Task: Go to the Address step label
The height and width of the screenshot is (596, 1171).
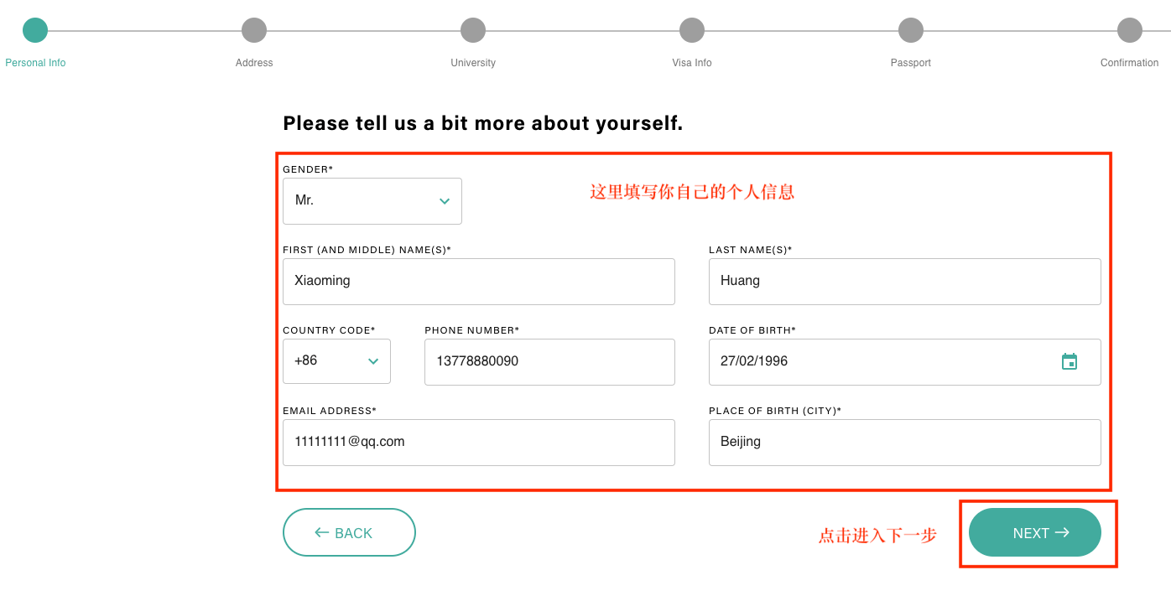Action: [254, 63]
